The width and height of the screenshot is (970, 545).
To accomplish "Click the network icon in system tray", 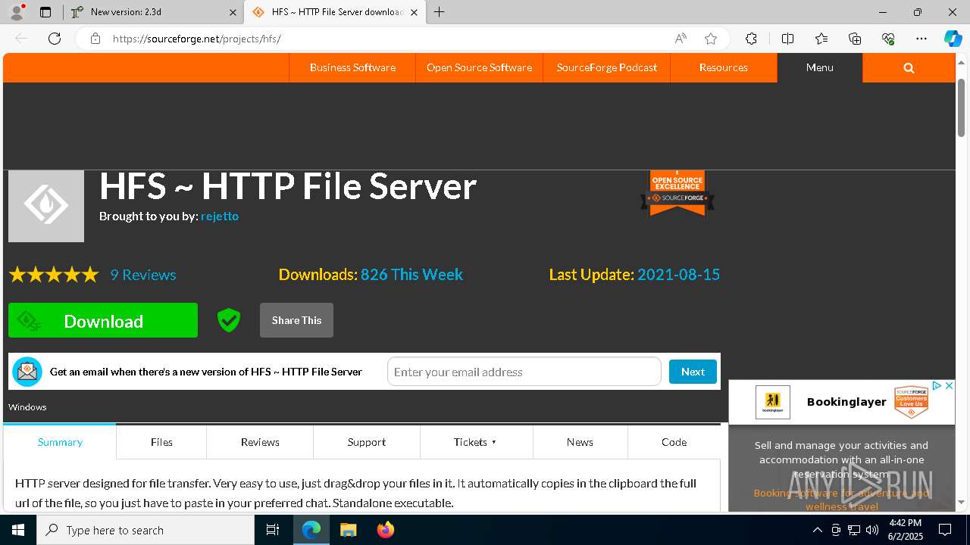I will coord(853,530).
